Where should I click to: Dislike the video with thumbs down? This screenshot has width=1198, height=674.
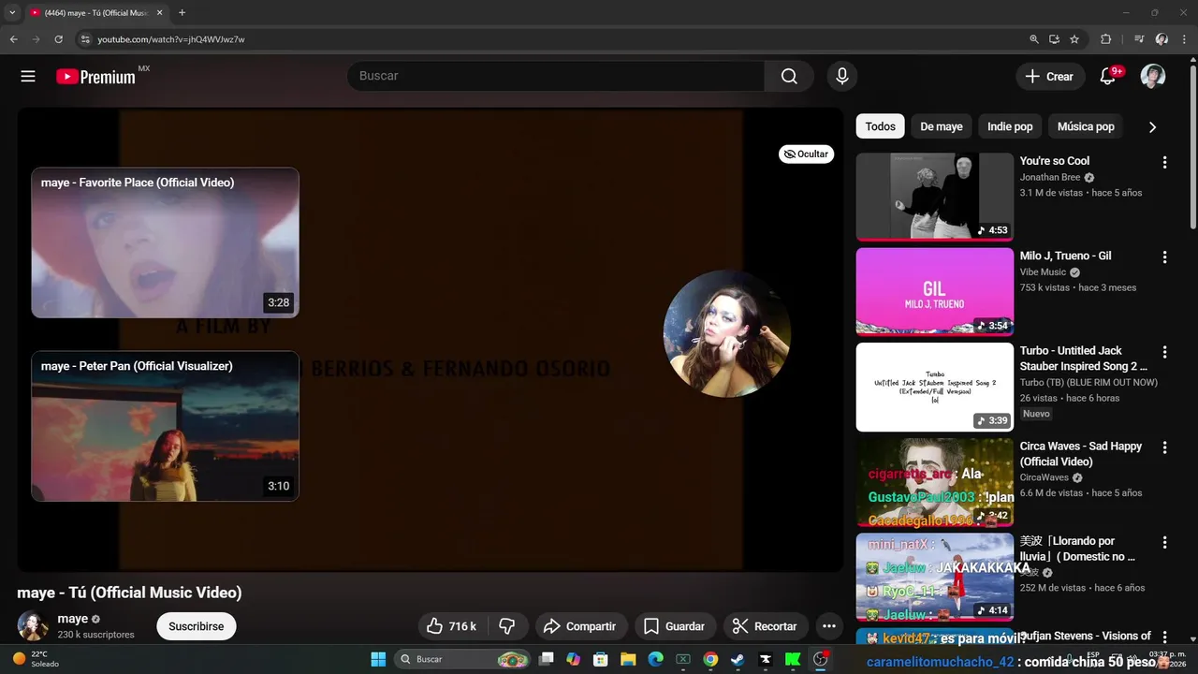507,626
